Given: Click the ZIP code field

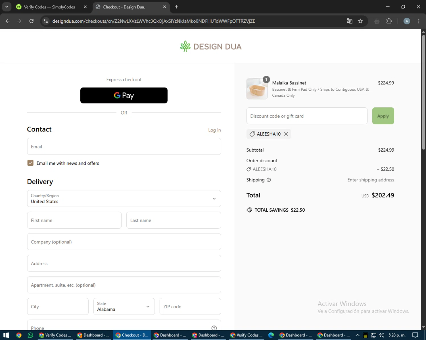Looking at the screenshot, I should (x=190, y=306).
